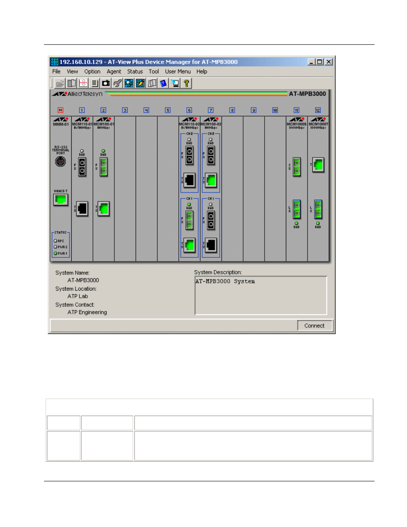Open the File menu
The height and width of the screenshot is (527, 407).
[x=56, y=72]
